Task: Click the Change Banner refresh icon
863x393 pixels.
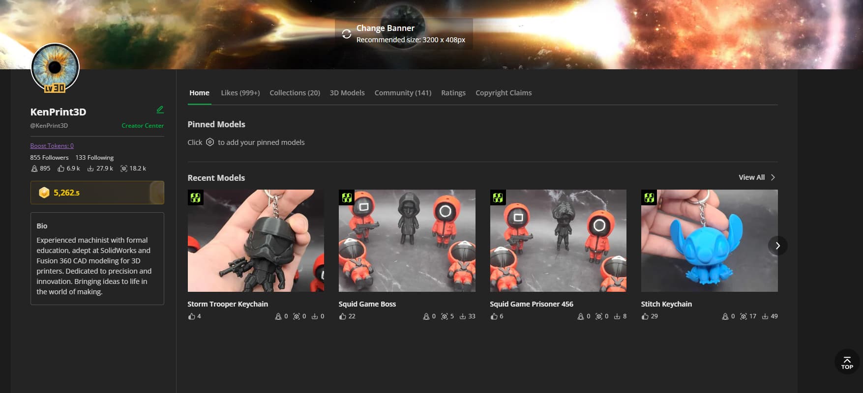Action: coord(347,34)
